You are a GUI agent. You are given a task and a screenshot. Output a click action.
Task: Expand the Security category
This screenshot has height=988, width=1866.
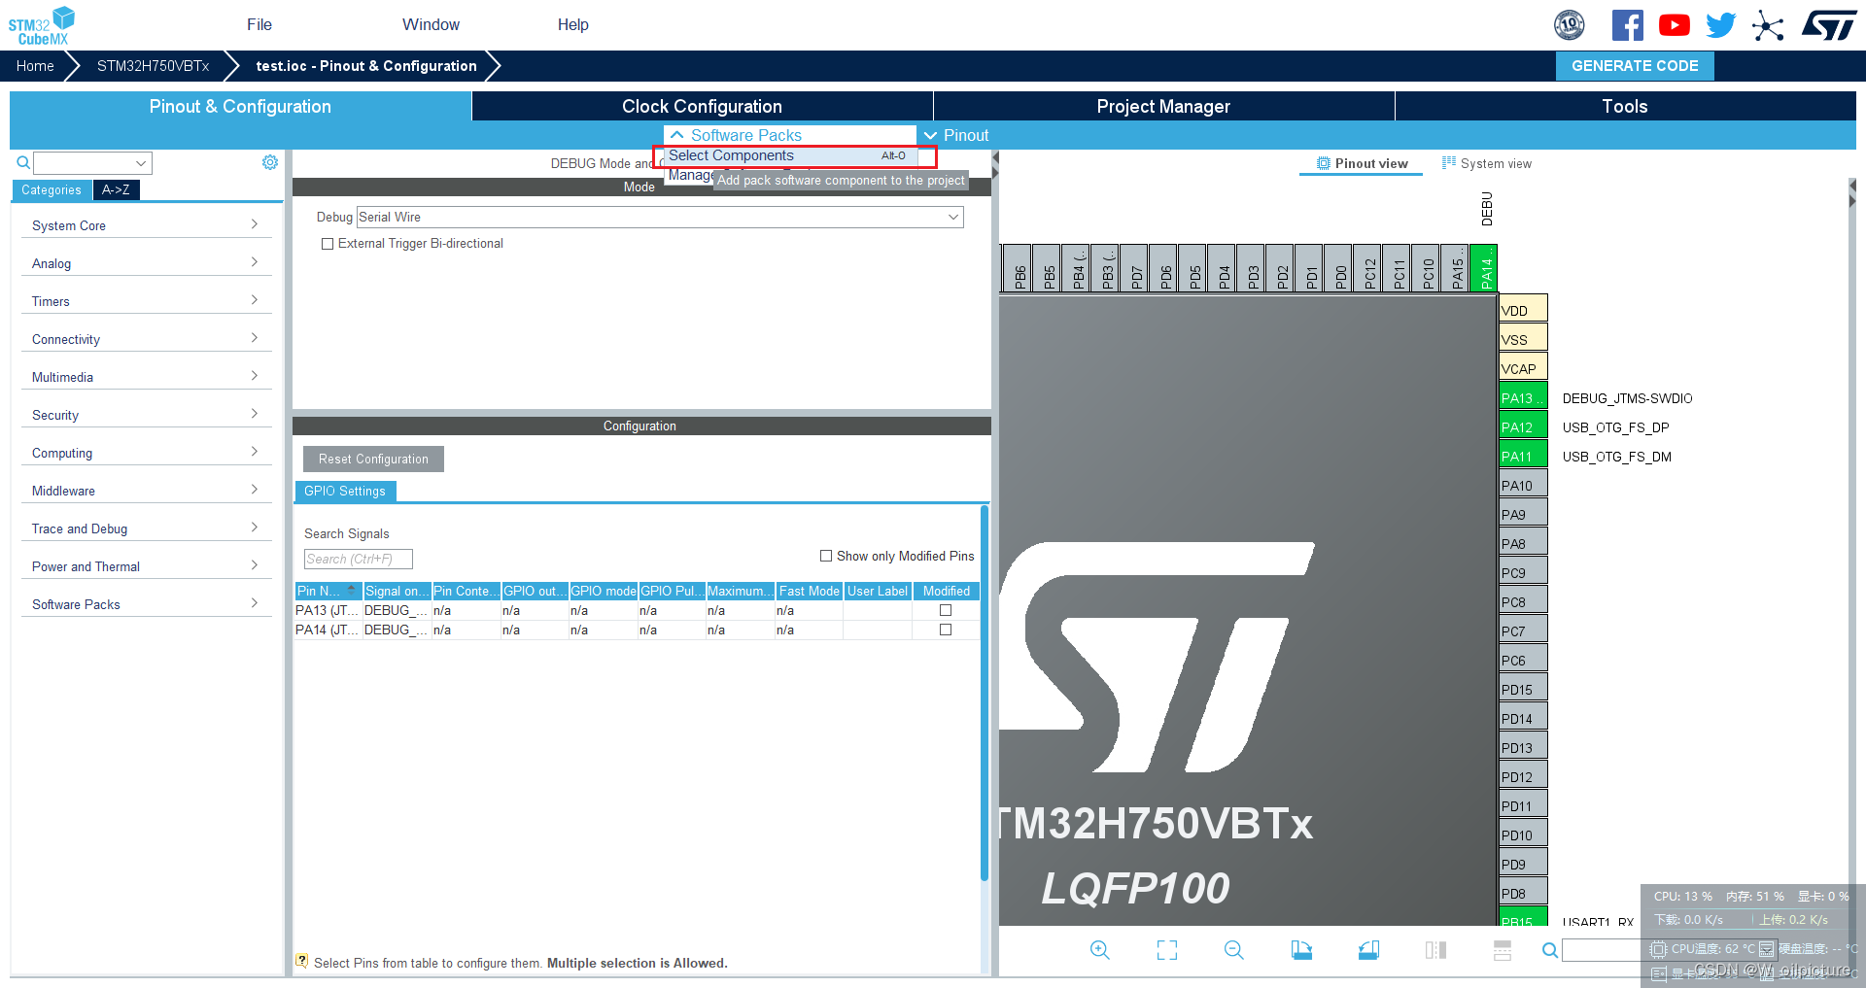[146, 415]
